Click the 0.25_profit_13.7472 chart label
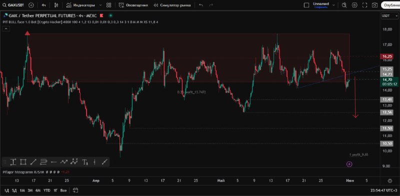Screen dimensions: 400x196 (x=191, y=92)
